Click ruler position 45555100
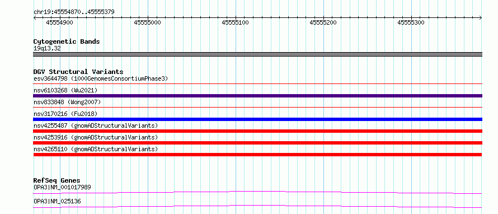The height and width of the screenshot is (214, 498). (236, 22)
